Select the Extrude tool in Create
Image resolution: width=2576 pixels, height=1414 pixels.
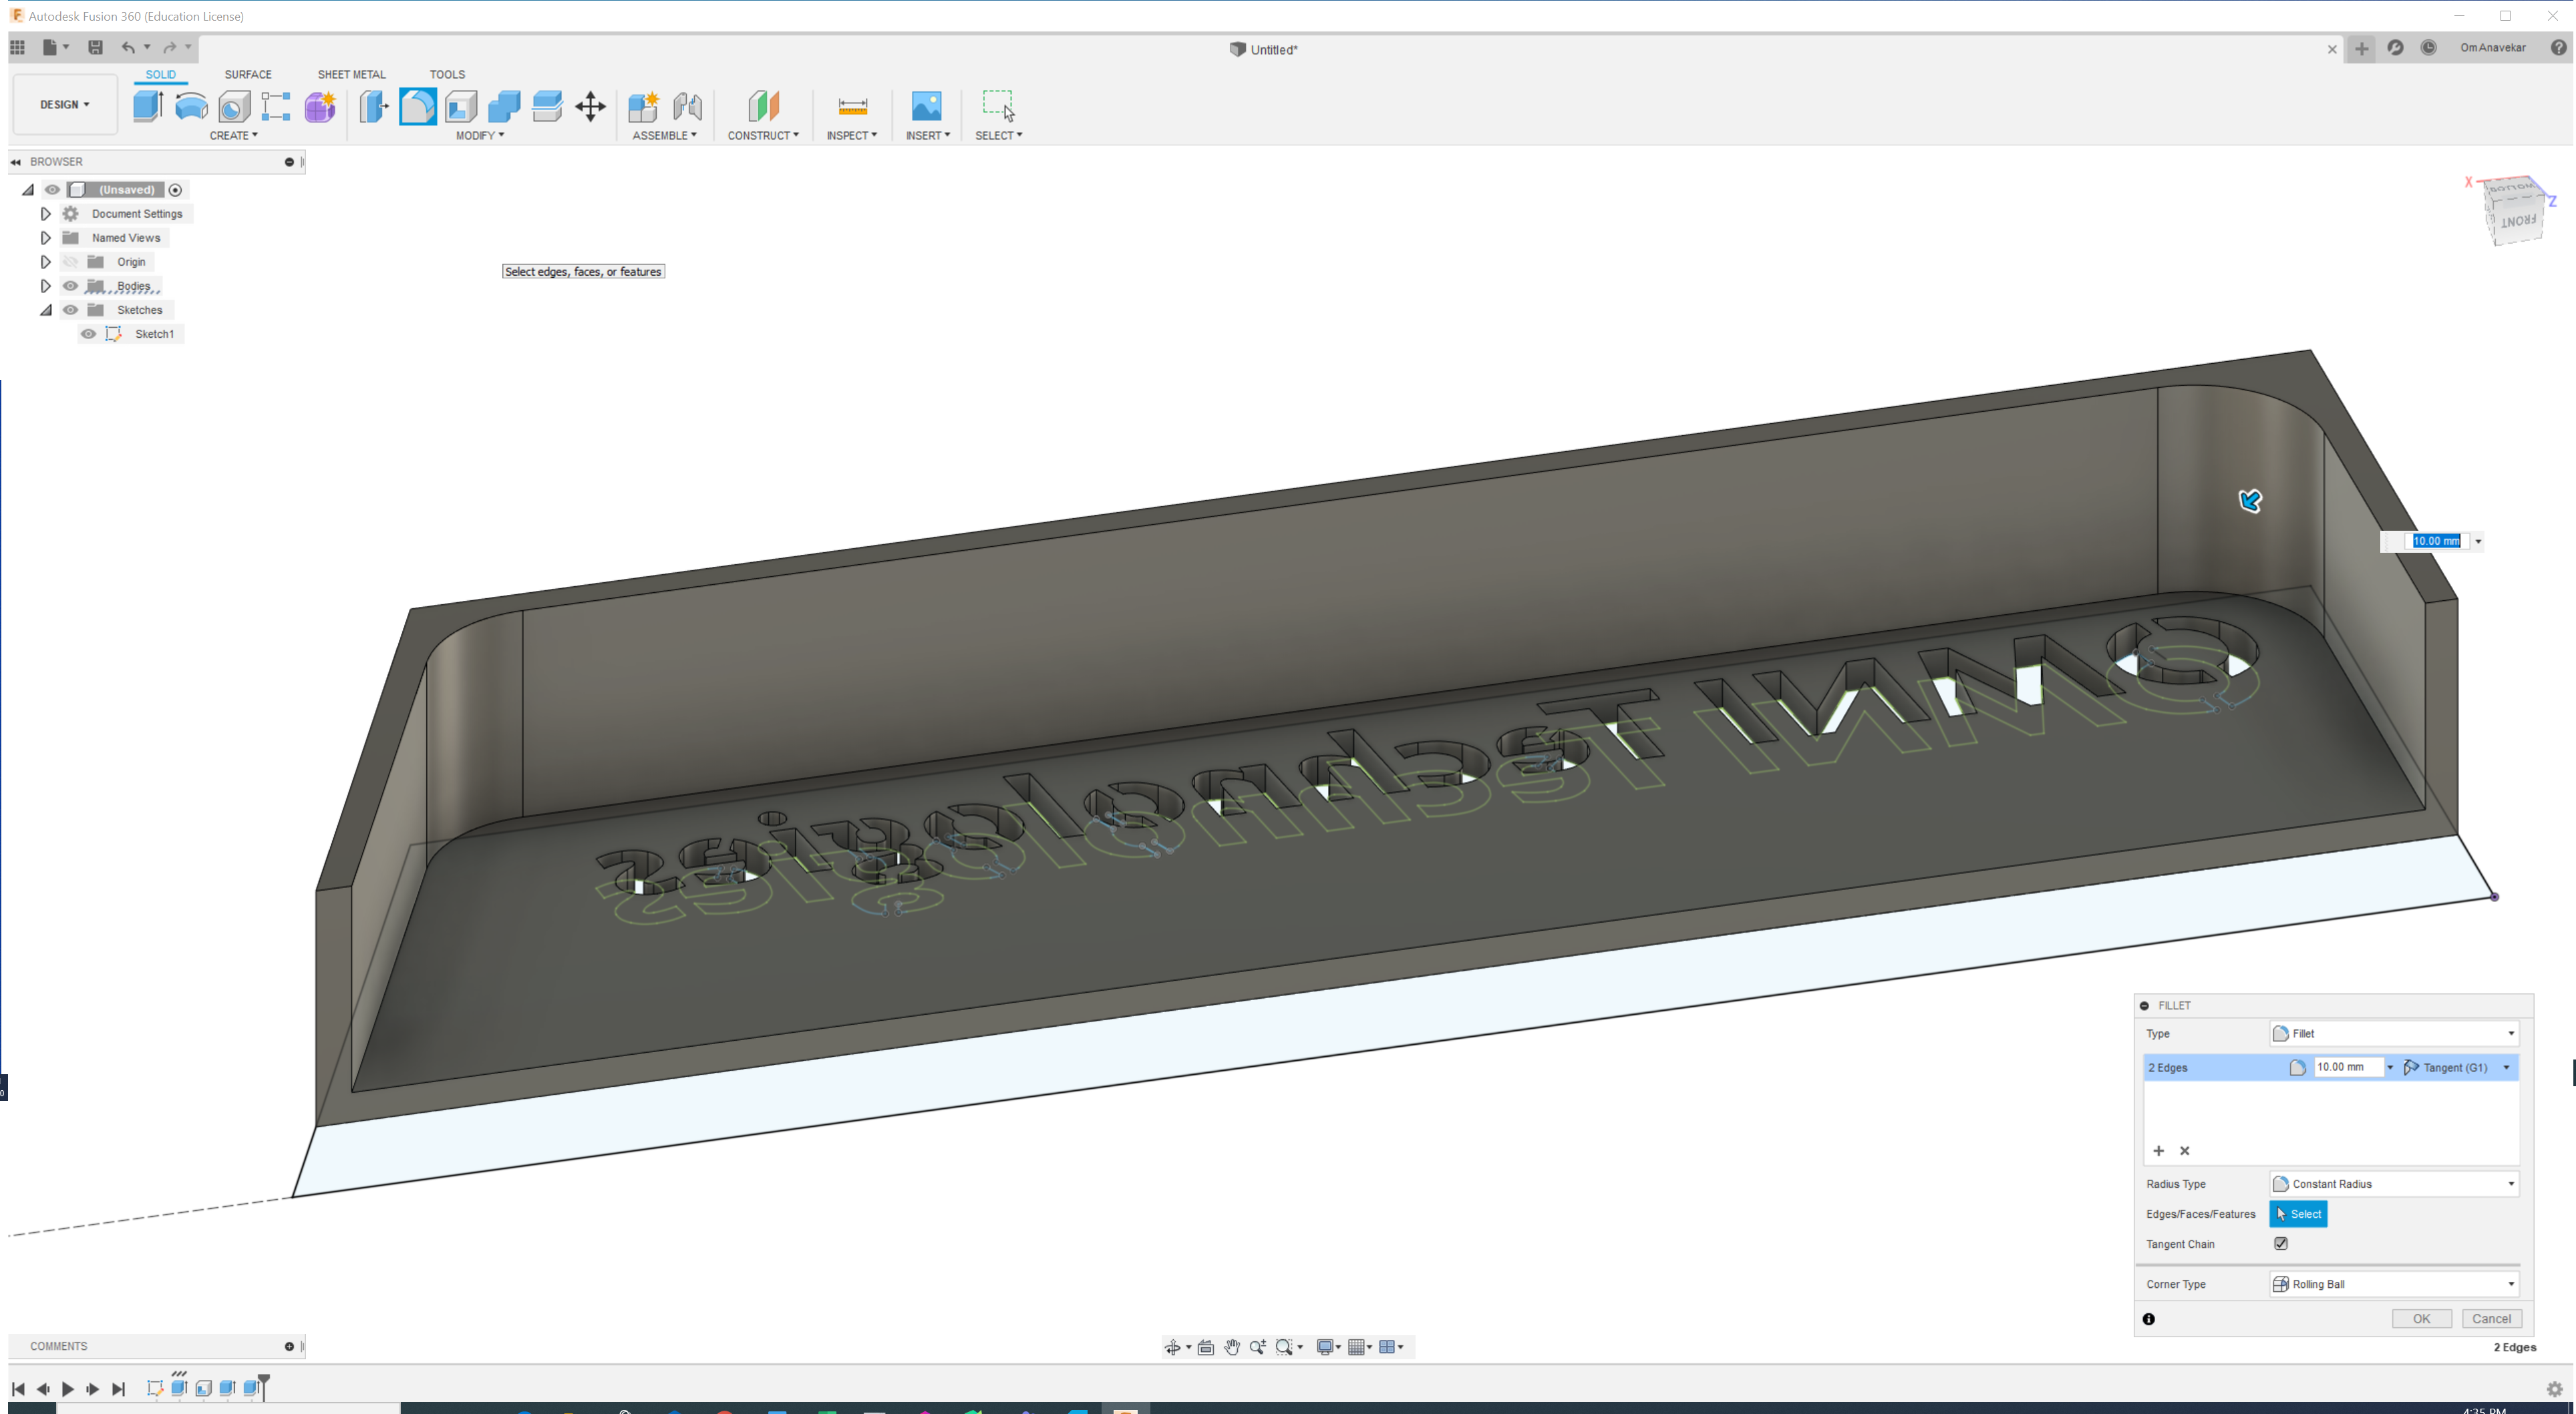pyautogui.click(x=148, y=106)
